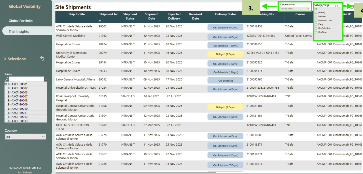Click the Trials search magnifier icon
363x174 pixels.
[7, 79]
